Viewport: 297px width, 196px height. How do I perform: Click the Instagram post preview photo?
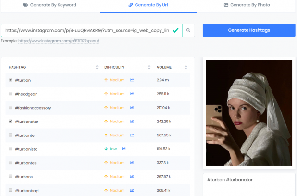tap(249, 113)
